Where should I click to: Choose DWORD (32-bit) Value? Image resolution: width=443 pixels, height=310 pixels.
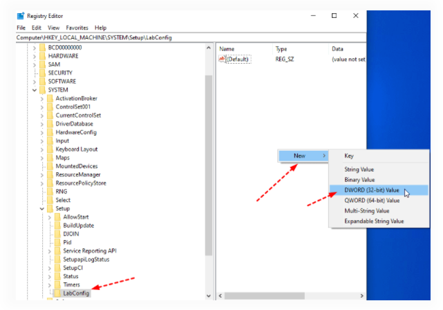pyautogui.click(x=379, y=190)
